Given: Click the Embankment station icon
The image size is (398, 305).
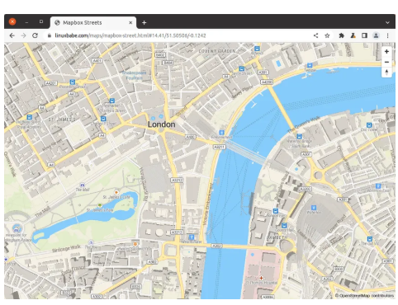Looking at the screenshot, I should click(221, 133).
